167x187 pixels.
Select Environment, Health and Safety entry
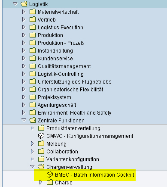pos(74,113)
